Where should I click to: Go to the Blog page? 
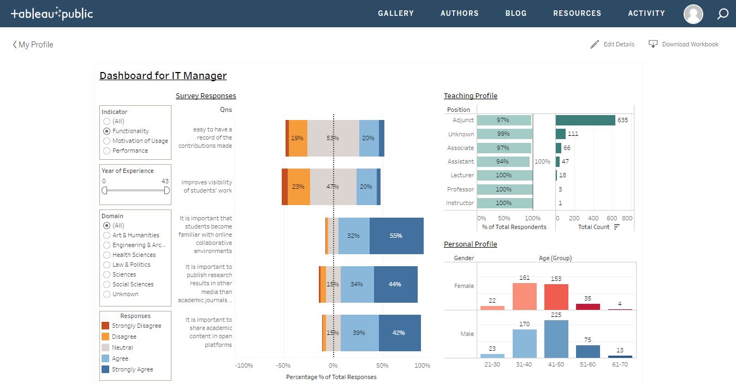(x=516, y=13)
